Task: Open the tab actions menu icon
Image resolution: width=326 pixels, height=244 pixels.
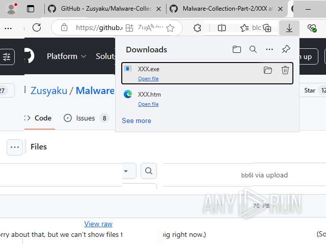Action: coord(31,9)
